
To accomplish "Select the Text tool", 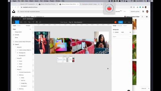I will click(x=33, y=22).
